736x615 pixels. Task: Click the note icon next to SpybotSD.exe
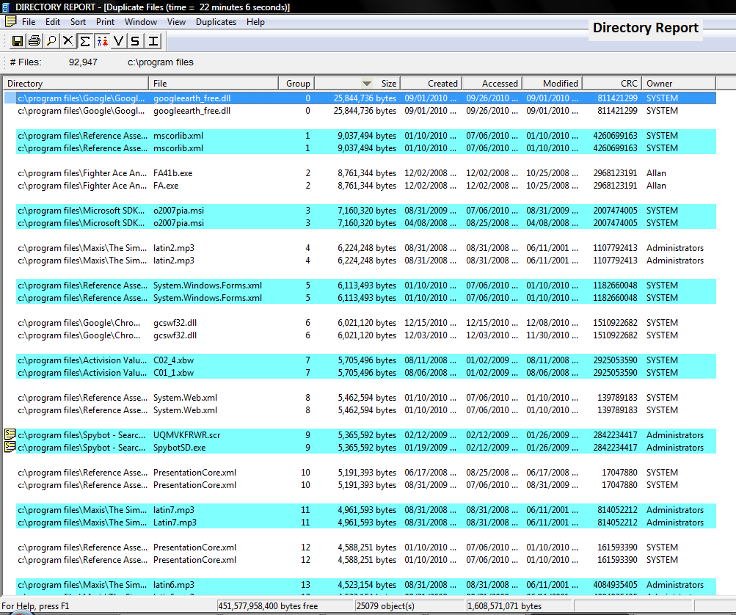(x=10, y=446)
